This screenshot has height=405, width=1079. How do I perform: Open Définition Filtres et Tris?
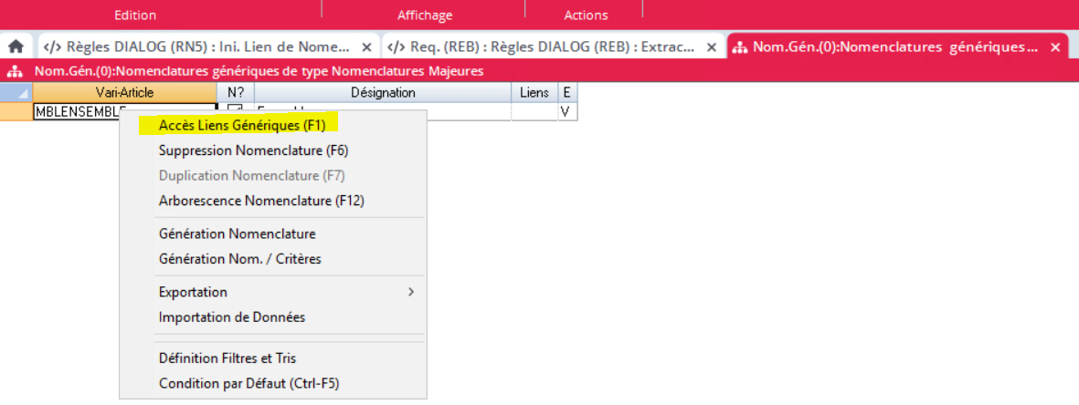click(227, 358)
